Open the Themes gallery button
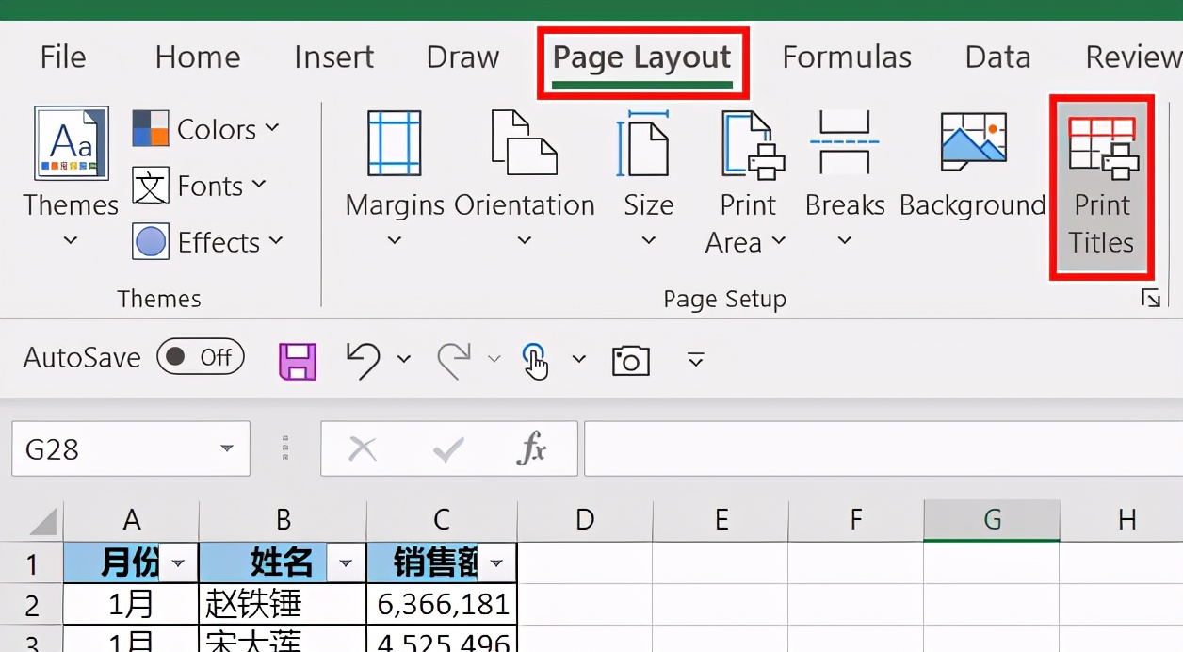 tap(71, 177)
